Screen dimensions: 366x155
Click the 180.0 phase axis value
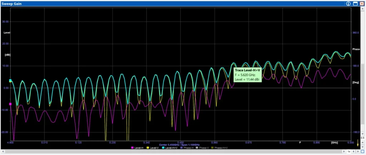(x=355, y=66)
